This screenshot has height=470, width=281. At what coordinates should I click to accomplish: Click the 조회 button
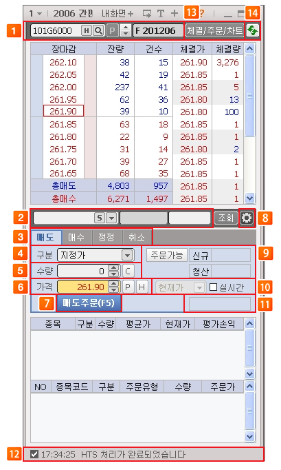(226, 218)
